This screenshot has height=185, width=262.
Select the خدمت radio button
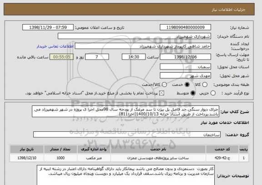(187, 85)
